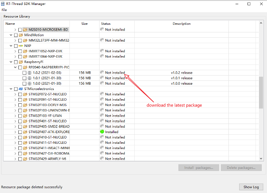Select the MindMotion vendor checkbox
This screenshot has width=267, height=193.
pos(16,35)
